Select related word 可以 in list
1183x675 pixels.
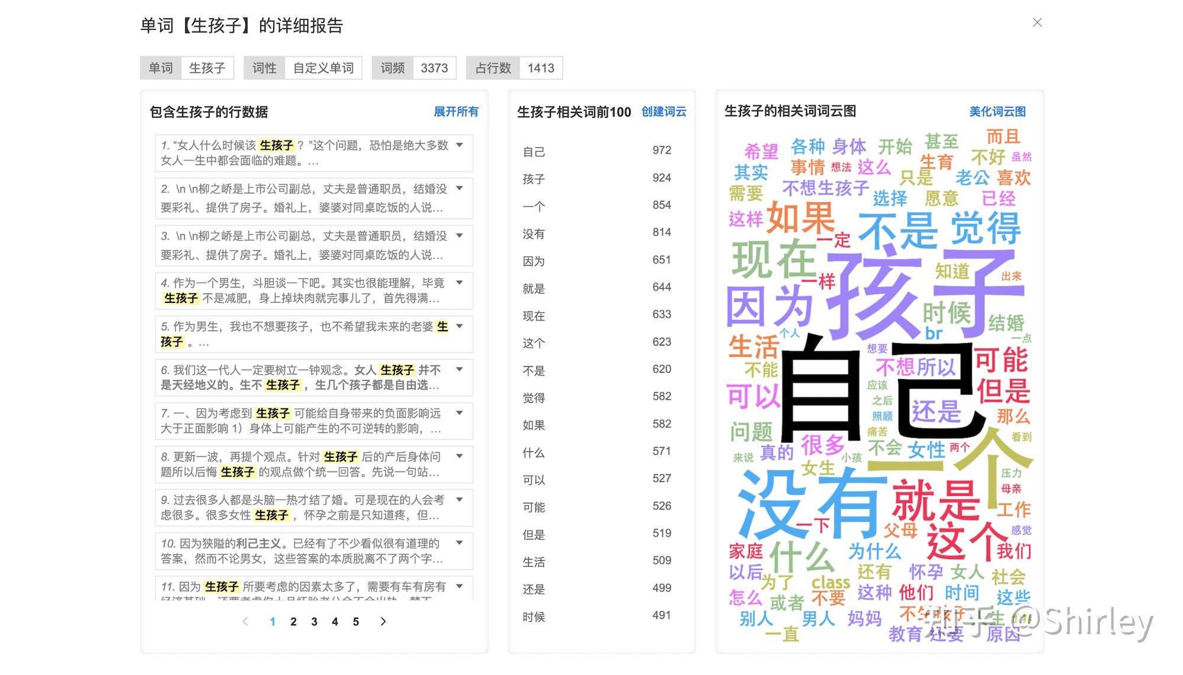(534, 480)
